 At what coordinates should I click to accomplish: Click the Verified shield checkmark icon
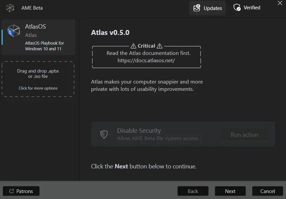(x=237, y=8)
